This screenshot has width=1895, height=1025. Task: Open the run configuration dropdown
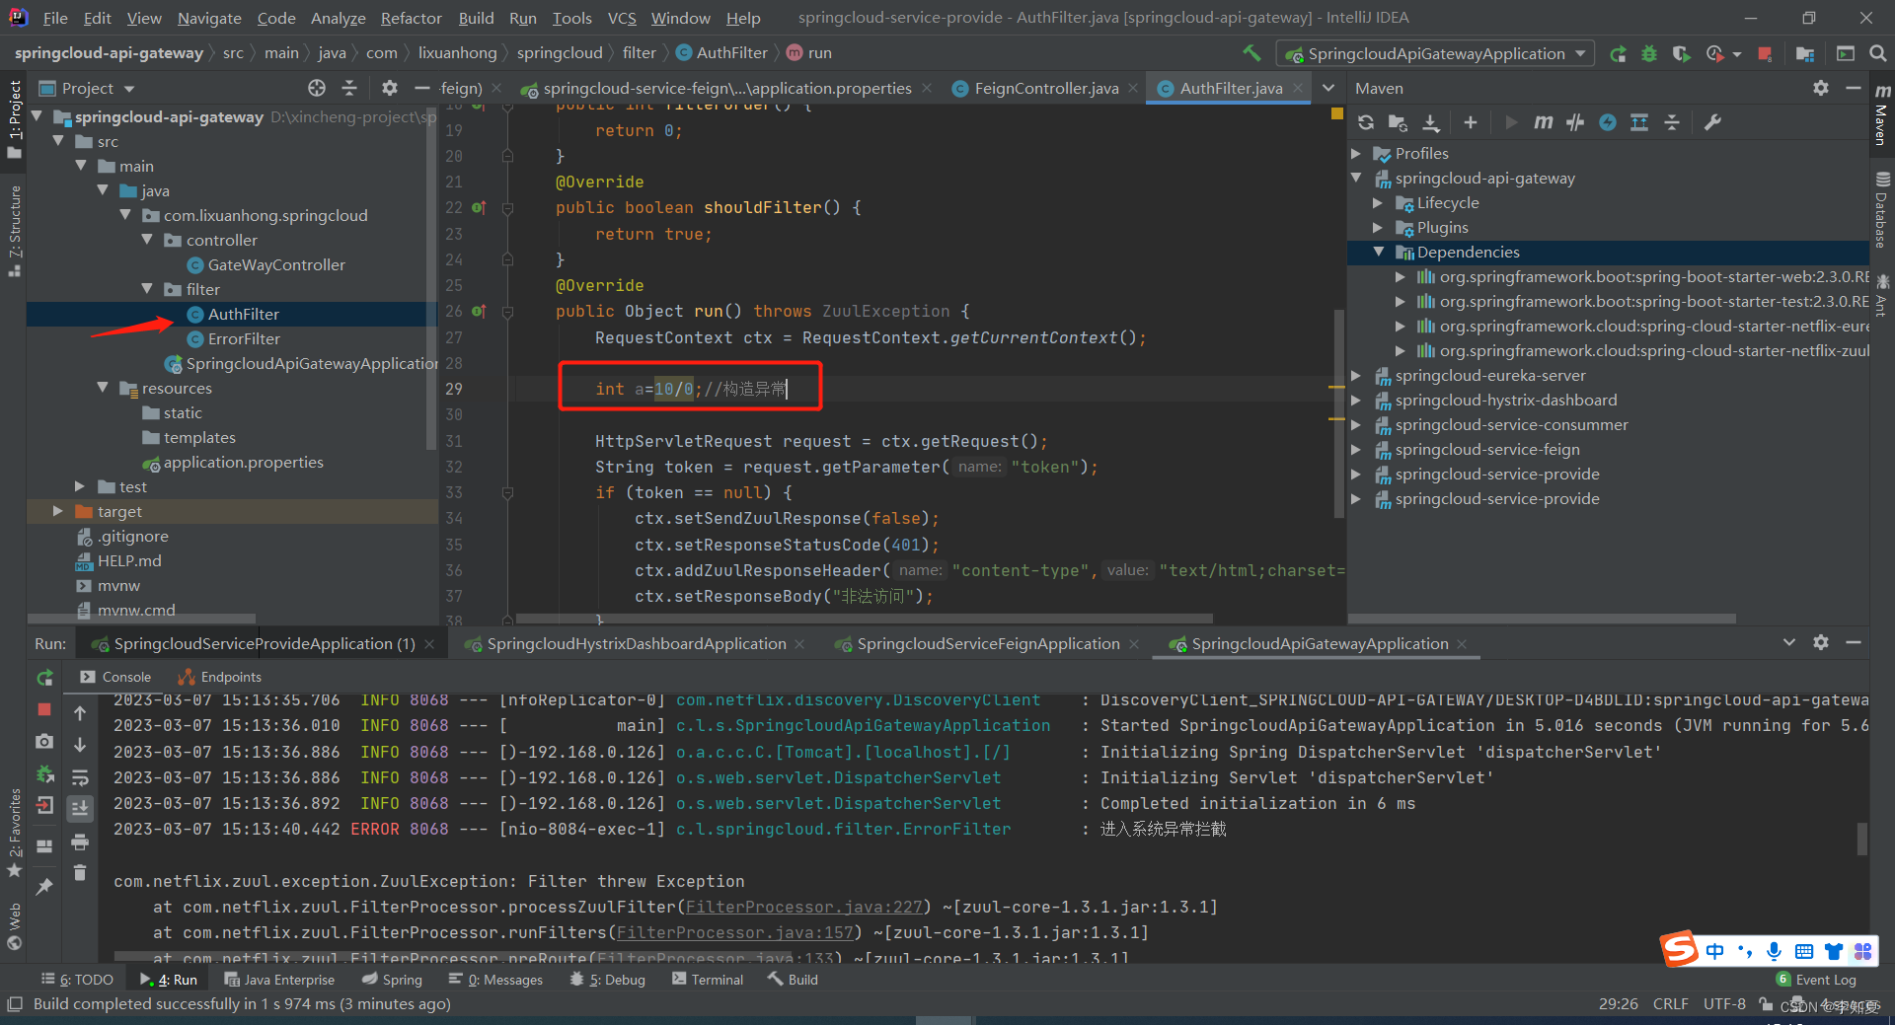[1436, 53]
